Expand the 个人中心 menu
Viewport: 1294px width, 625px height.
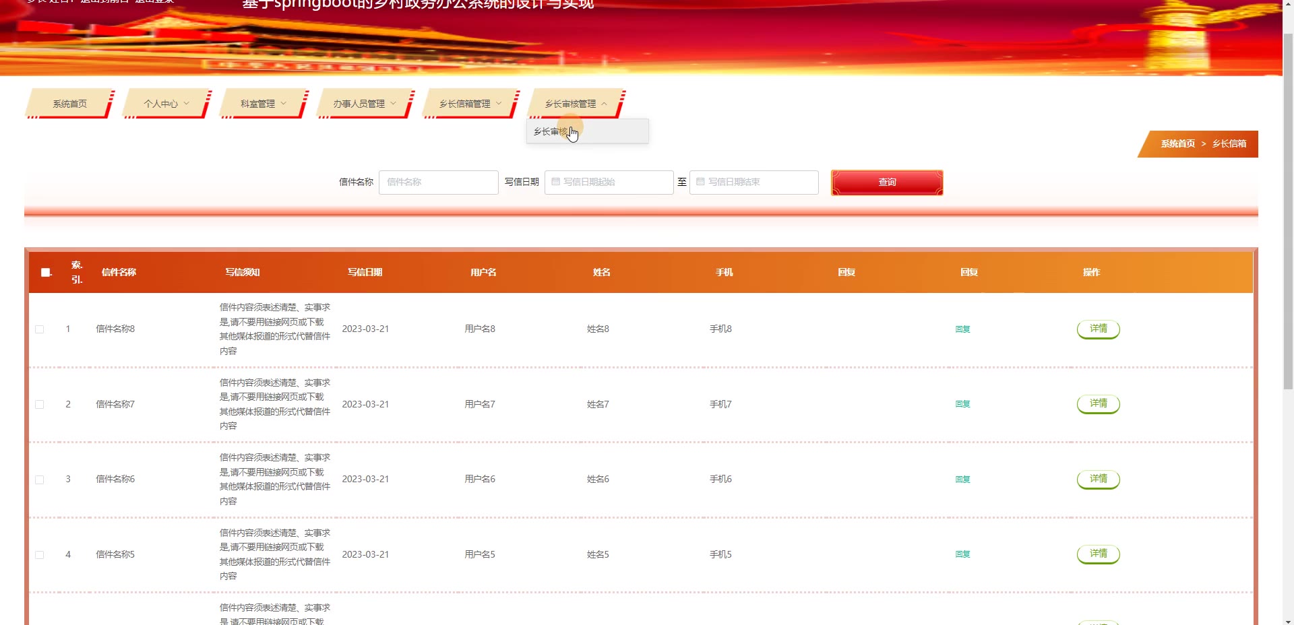pos(166,104)
